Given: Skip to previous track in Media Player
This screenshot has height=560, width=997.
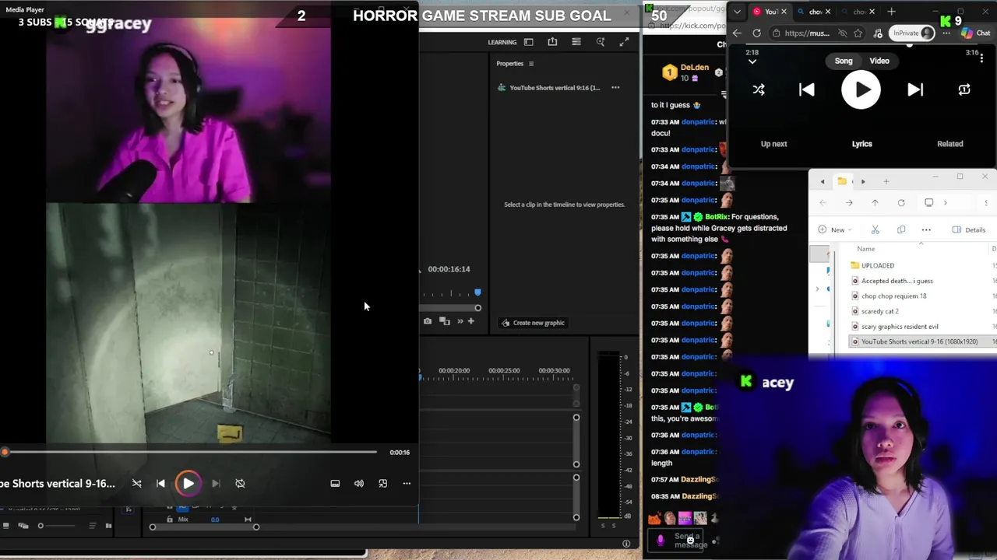Looking at the screenshot, I should click(160, 483).
